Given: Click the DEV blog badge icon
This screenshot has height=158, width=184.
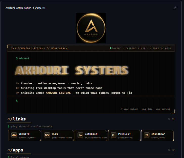Looking at the screenshot, I should tap(47, 135).
